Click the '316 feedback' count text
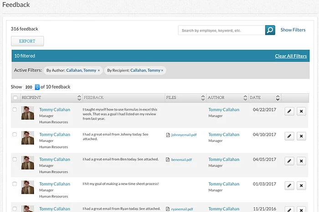The image size is (319, 212). coord(25,29)
